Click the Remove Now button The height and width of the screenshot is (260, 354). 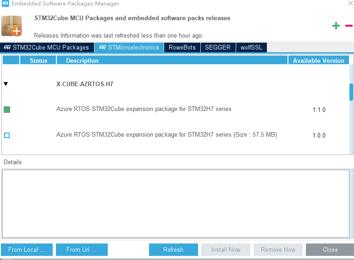pyautogui.click(x=278, y=249)
